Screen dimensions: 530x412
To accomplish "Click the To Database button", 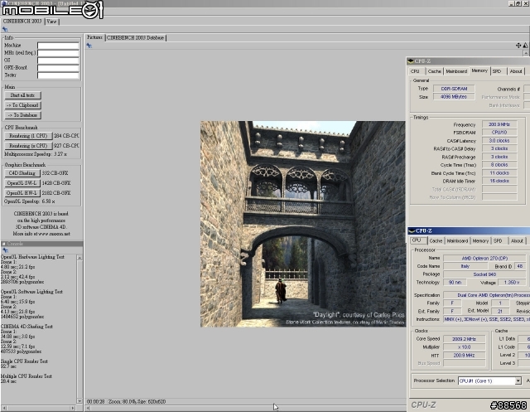I will point(22,115).
